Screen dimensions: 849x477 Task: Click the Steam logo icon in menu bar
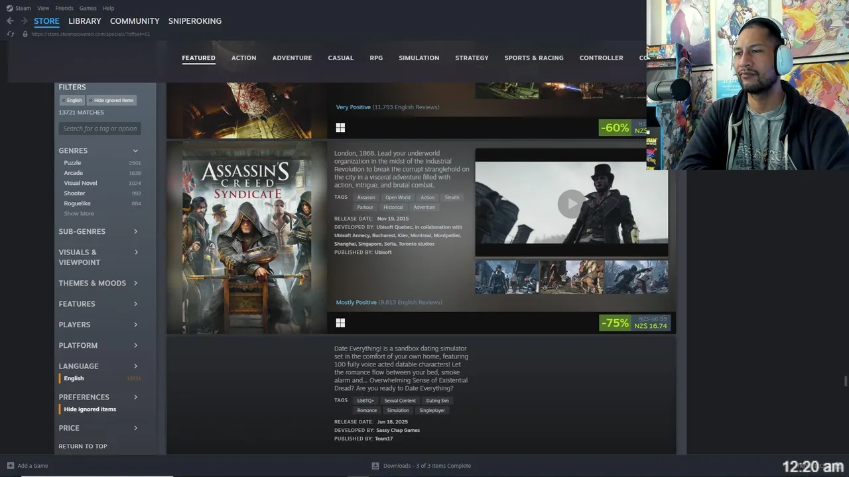[9, 8]
